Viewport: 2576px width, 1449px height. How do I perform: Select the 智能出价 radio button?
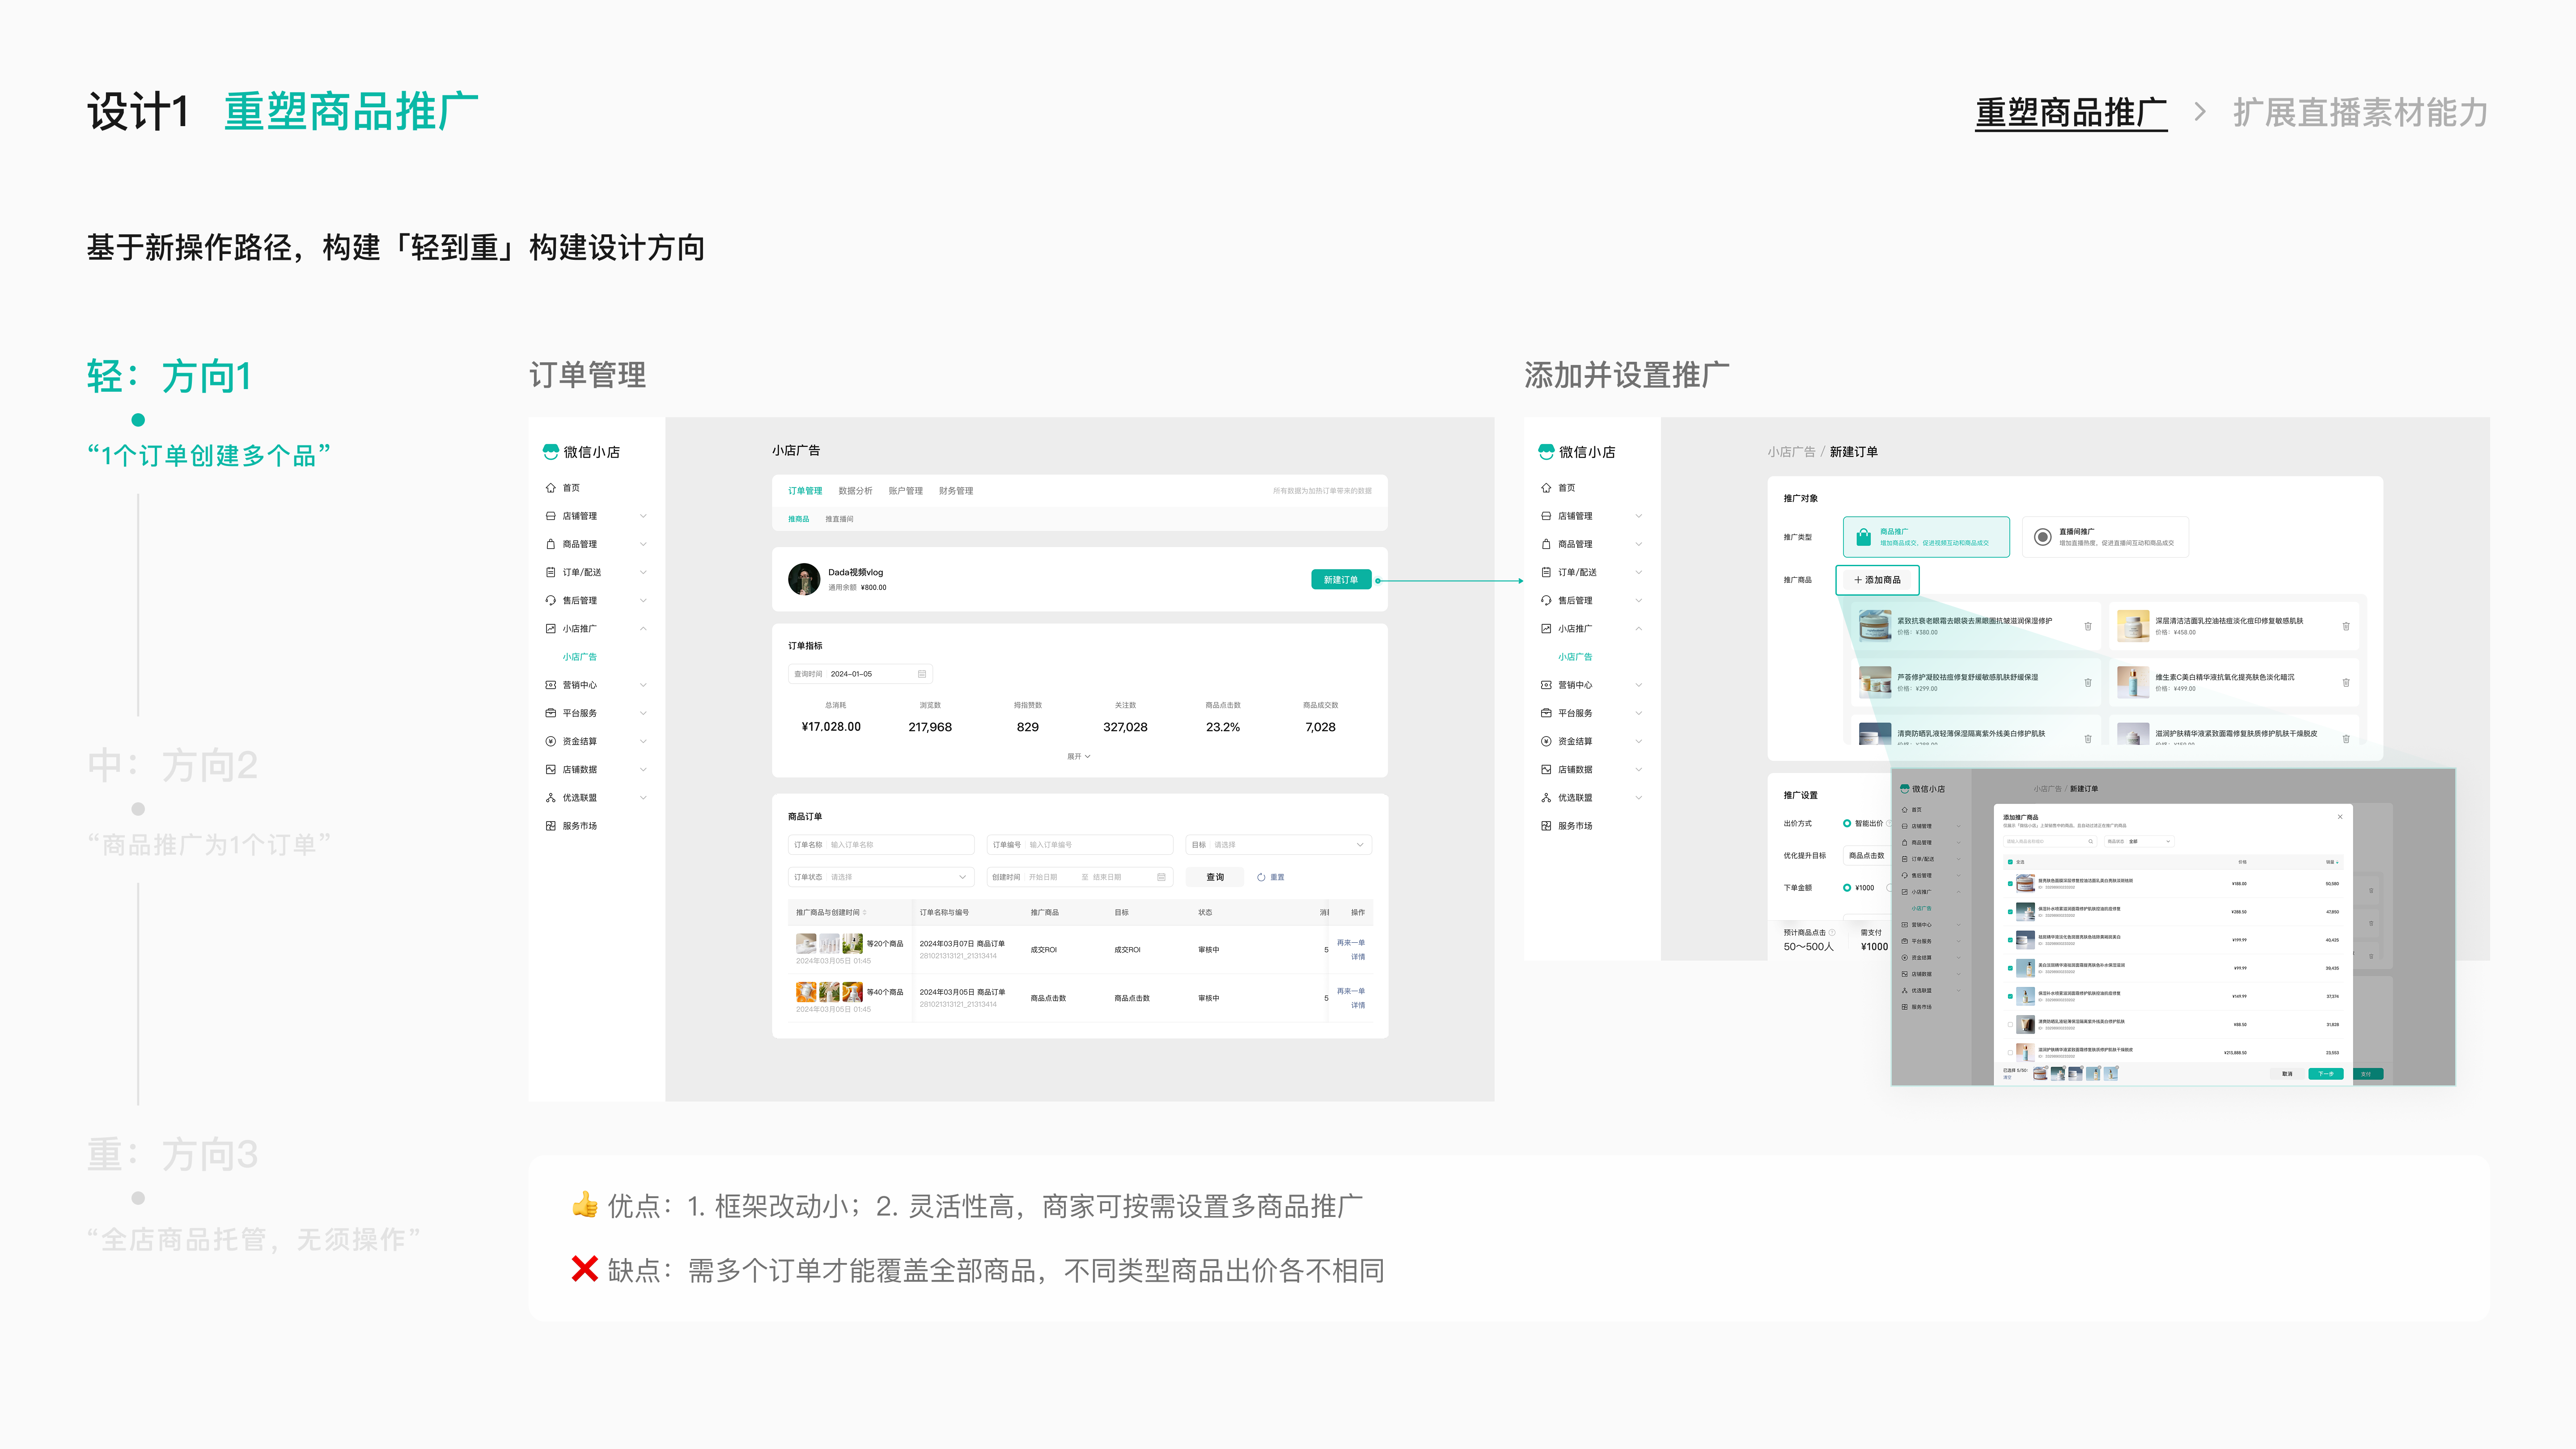click(1847, 823)
